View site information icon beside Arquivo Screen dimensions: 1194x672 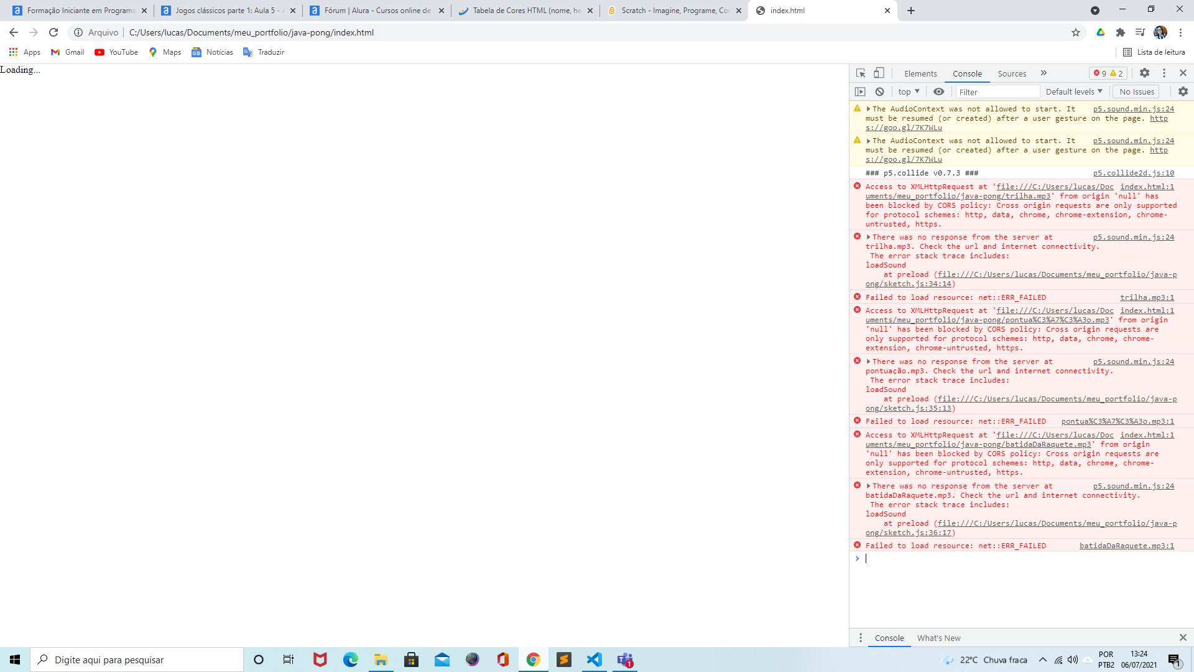click(78, 32)
